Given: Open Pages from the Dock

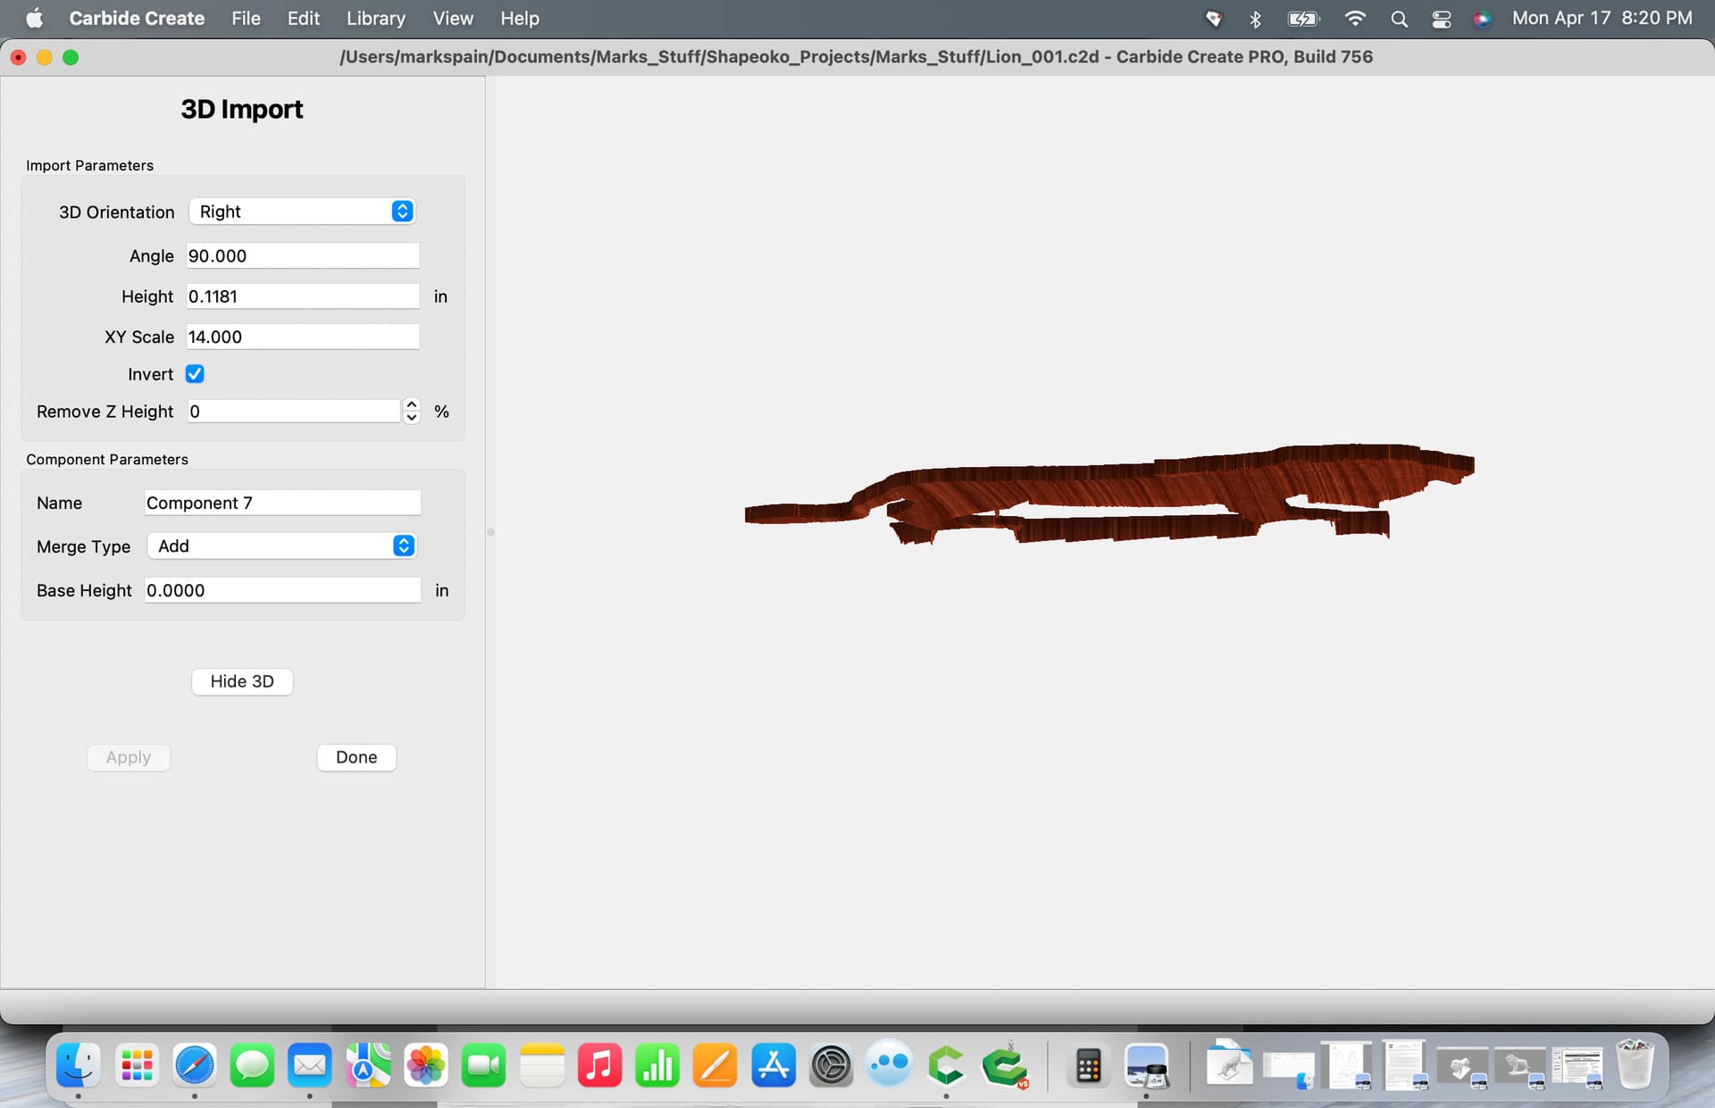Looking at the screenshot, I should (x=715, y=1065).
